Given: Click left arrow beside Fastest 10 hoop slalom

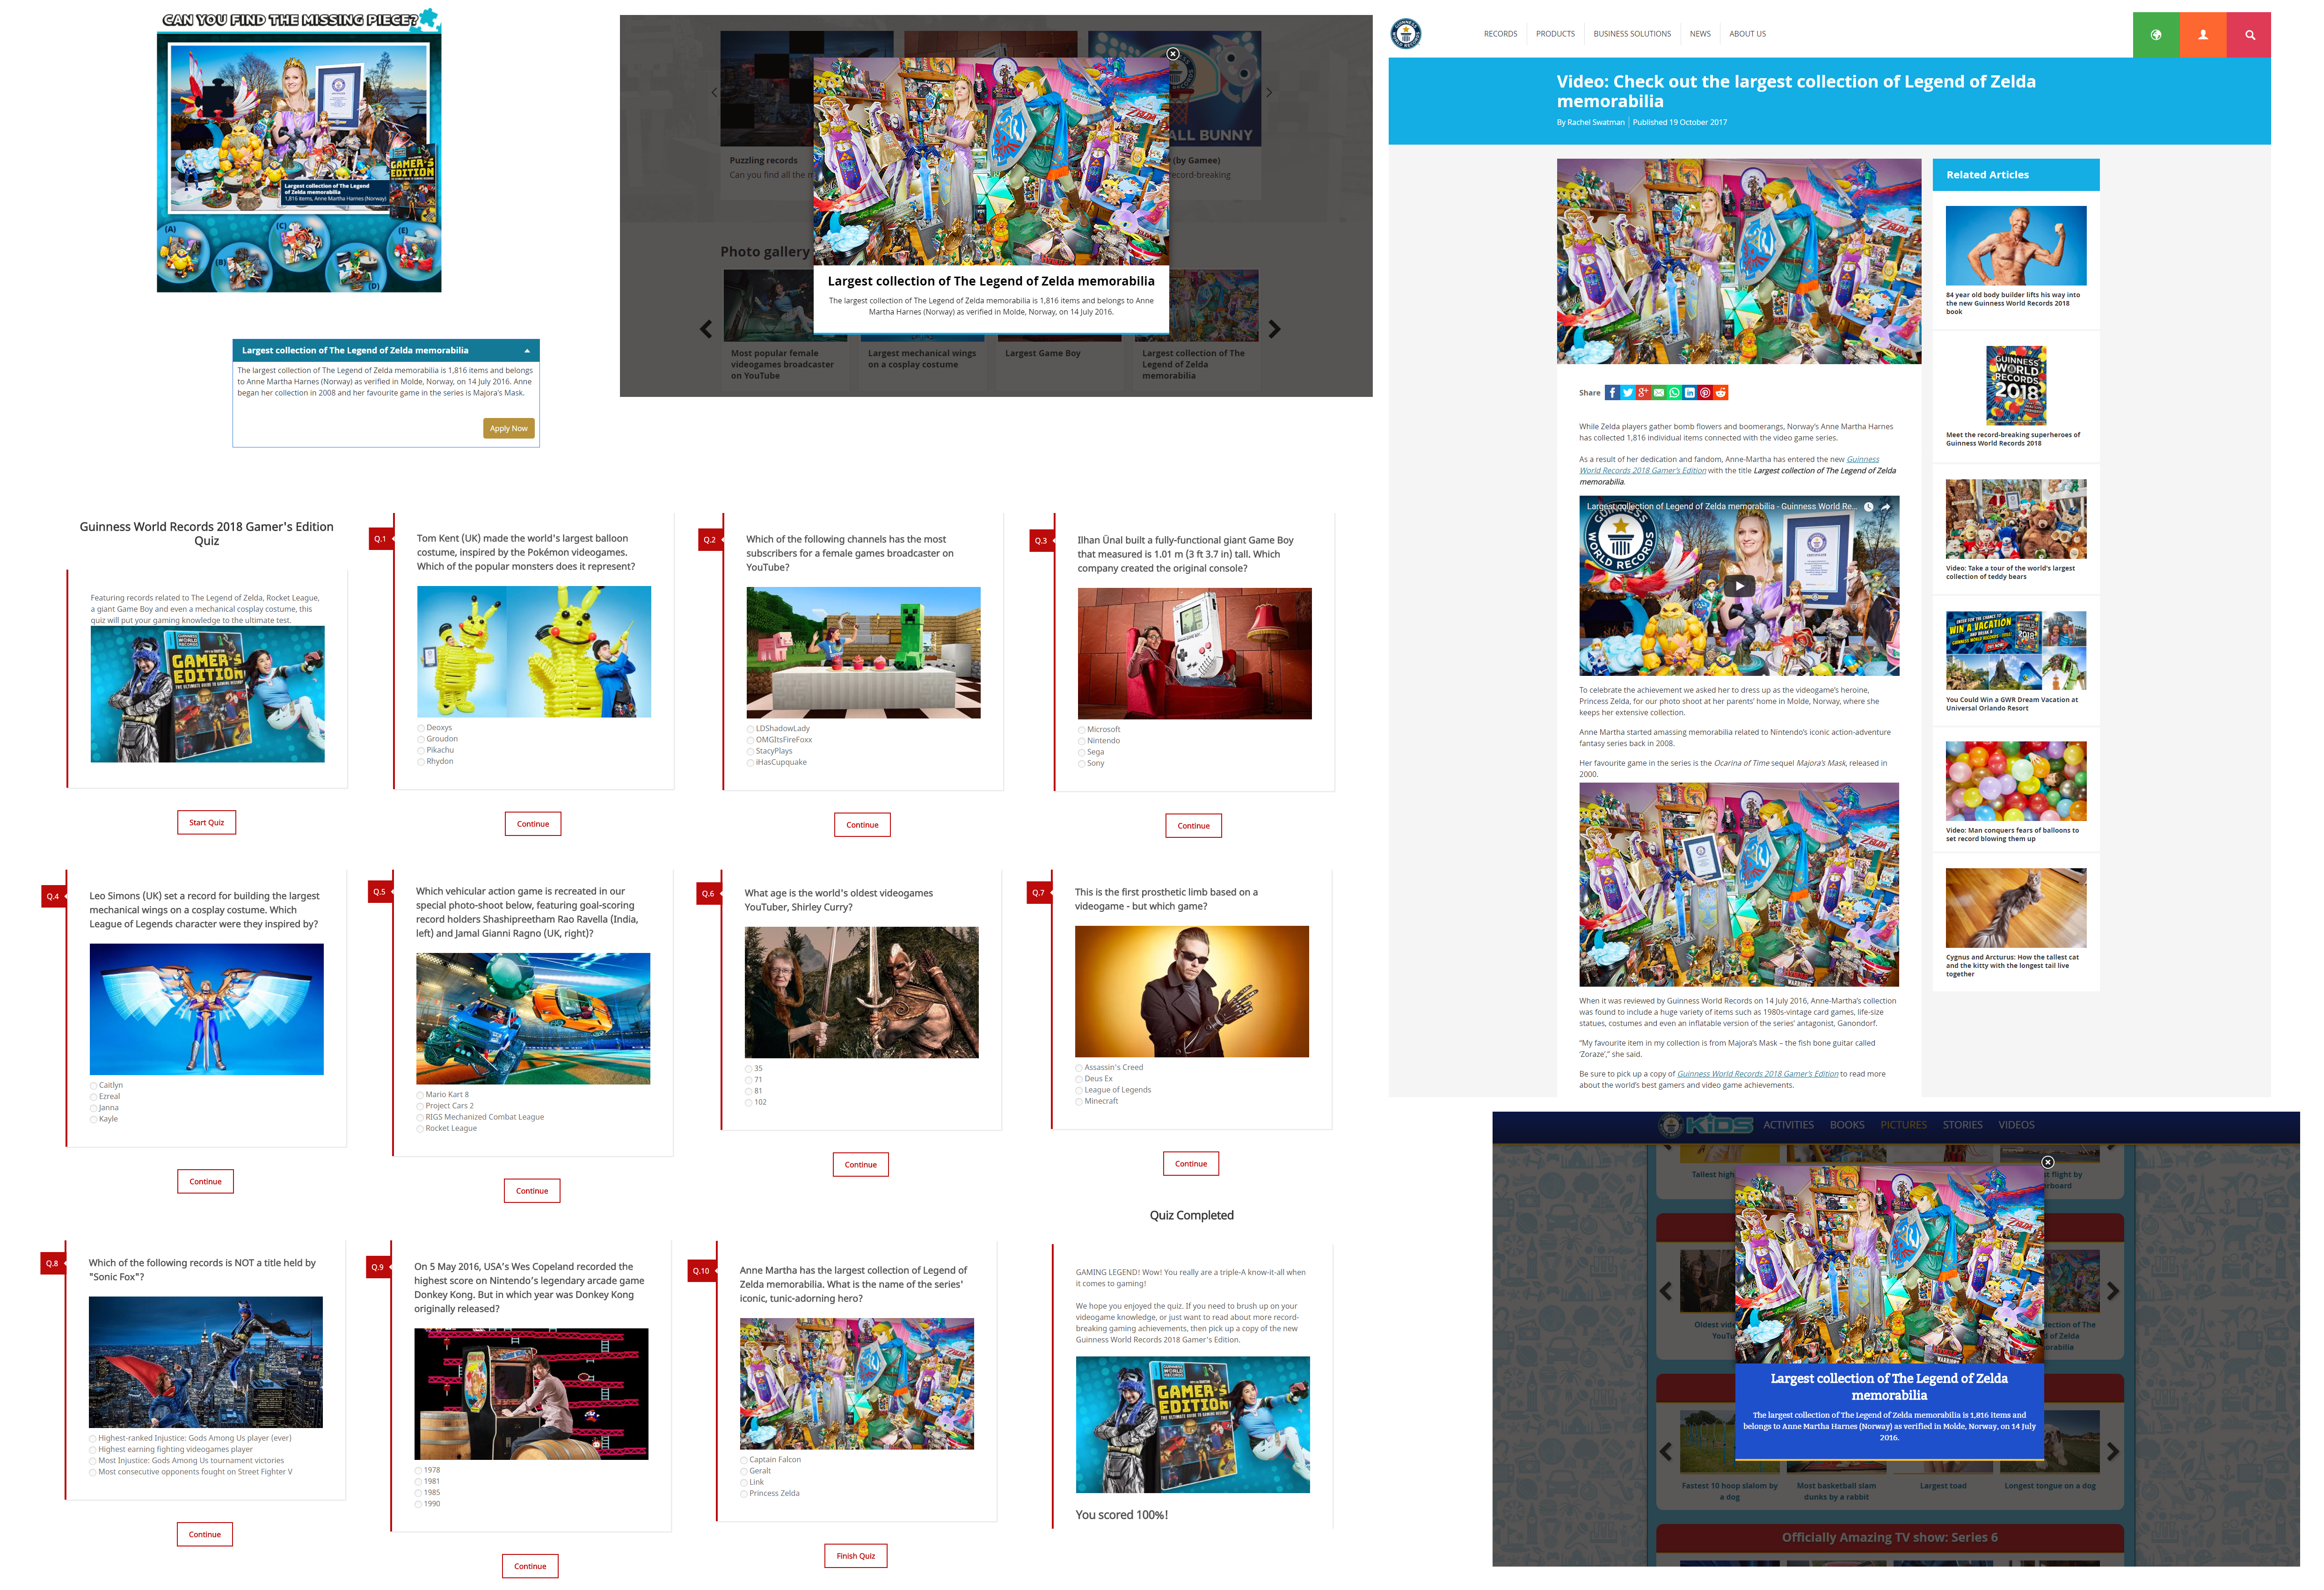Looking at the screenshot, I should pyautogui.click(x=1666, y=1452).
